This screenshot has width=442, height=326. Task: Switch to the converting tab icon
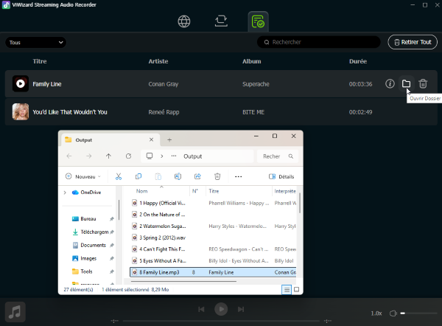221,21
